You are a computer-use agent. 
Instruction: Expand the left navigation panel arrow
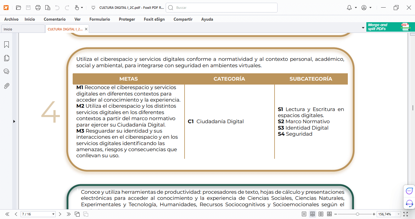[x=14, y=121]
